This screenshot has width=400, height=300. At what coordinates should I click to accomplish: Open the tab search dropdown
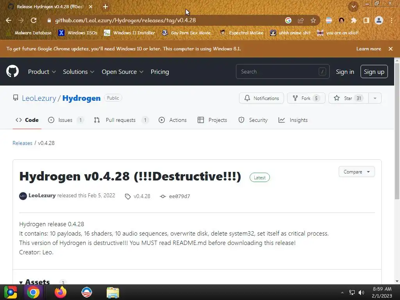[x=353, y=7]
